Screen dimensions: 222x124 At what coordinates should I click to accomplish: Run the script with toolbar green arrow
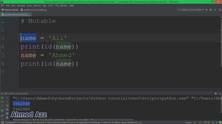pyautogui.click(x=207, y=10)
